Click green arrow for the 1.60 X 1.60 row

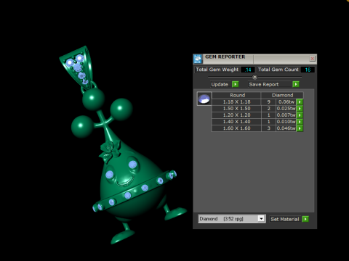coord(300,128)
